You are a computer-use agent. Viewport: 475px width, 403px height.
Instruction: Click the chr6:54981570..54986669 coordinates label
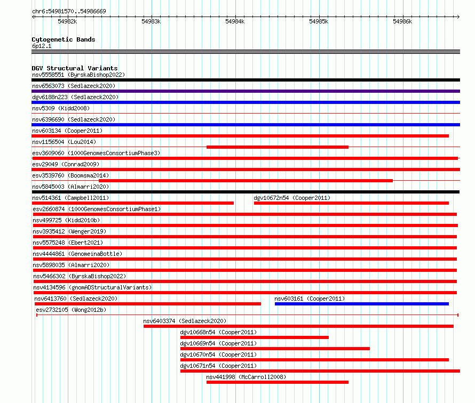click(69, 11)
